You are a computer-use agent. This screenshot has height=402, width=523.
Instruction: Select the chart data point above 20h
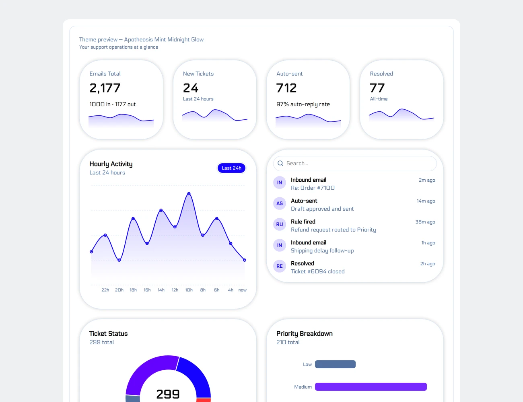point(119,260)
